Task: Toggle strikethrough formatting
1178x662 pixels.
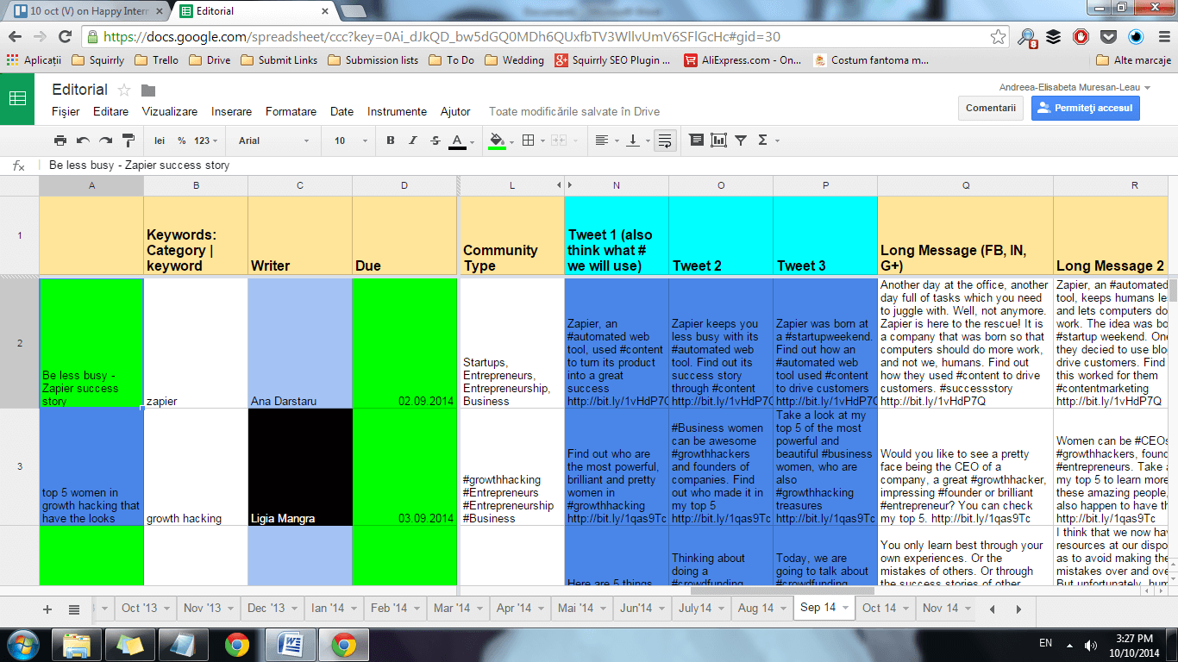Action: (x=435, y=141)
